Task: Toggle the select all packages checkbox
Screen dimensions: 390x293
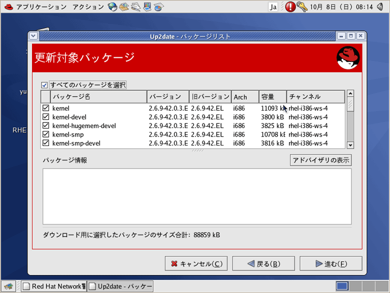Action: pos(44,85)
